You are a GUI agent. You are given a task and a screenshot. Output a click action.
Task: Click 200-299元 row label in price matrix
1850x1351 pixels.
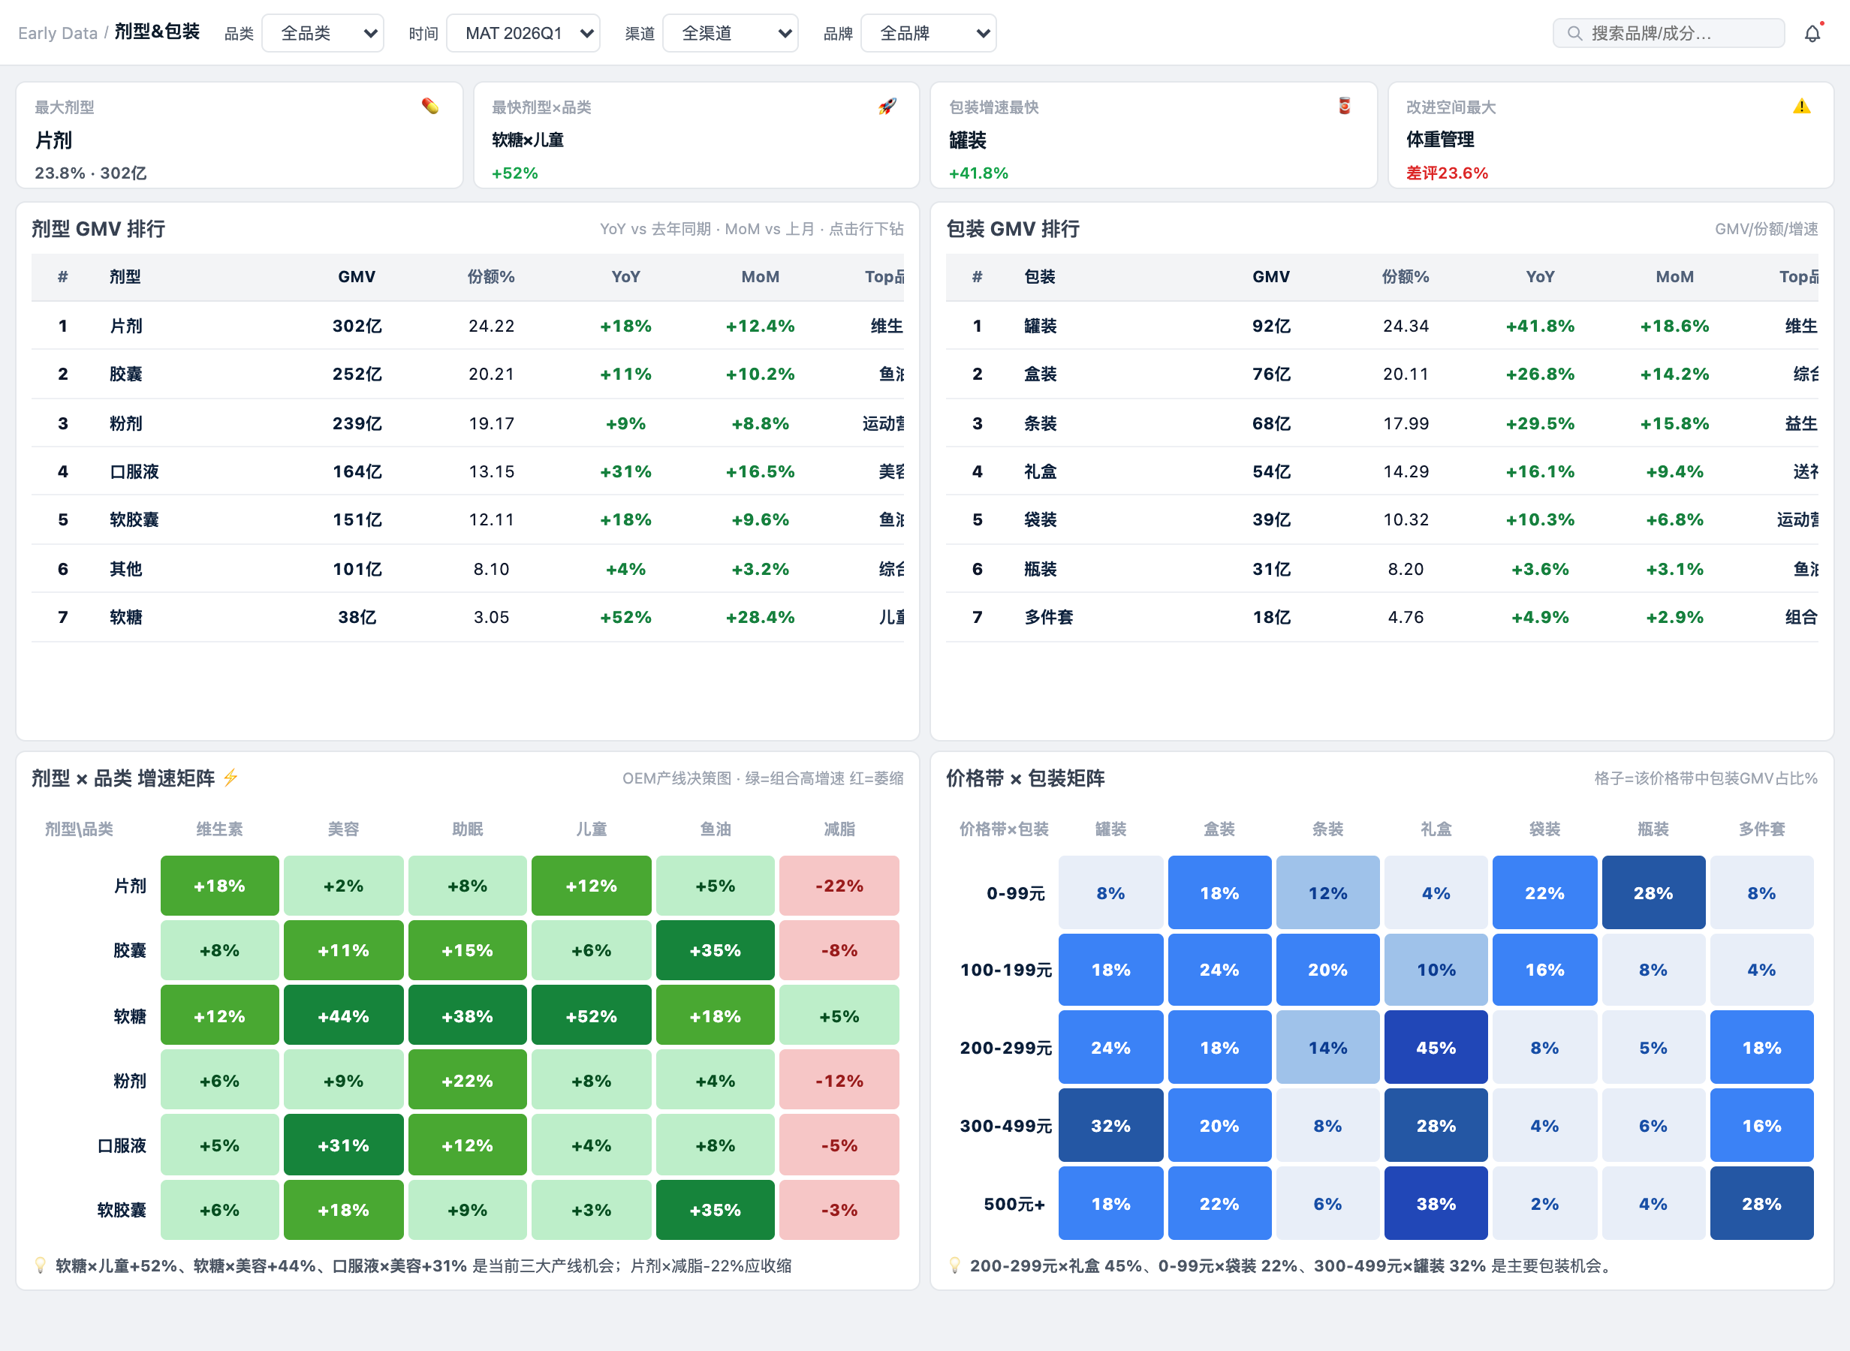1006,1048
